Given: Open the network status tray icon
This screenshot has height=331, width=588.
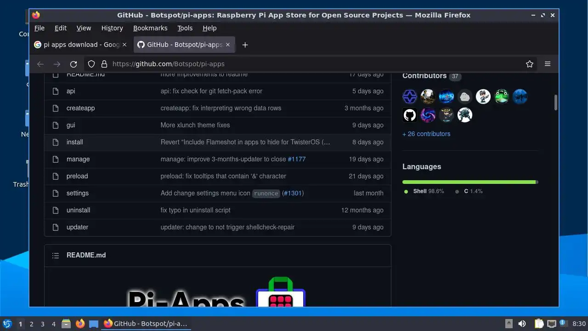Looking at the screenshot, I should pyautogui.click(x=552, y=324).
